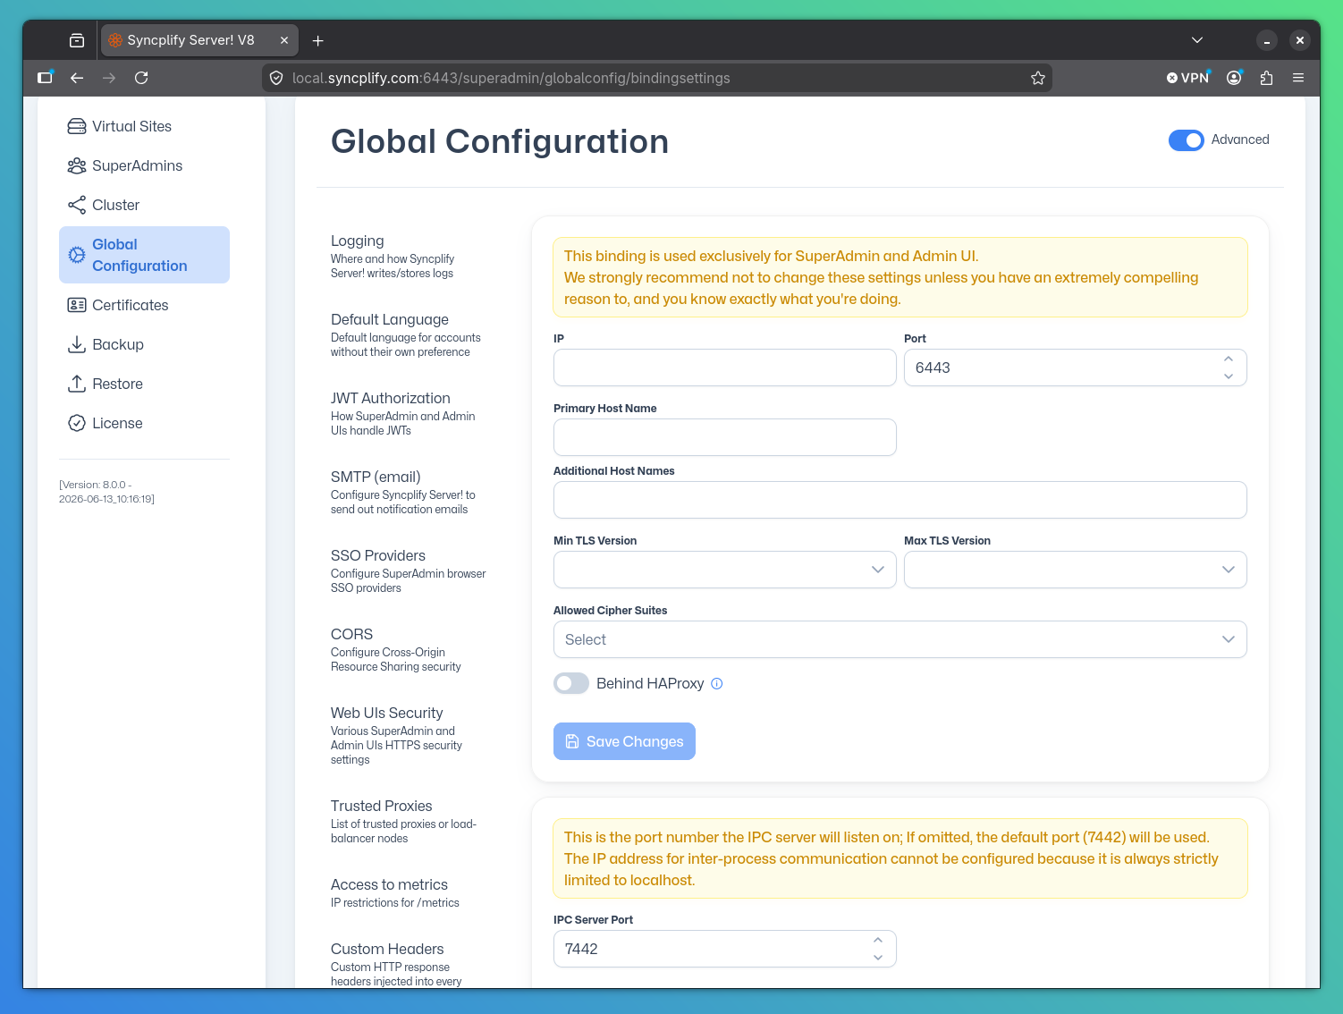Click the Primary Host Name field
This screenshot has width=1343, height=1014.
[x=724, y=437]
